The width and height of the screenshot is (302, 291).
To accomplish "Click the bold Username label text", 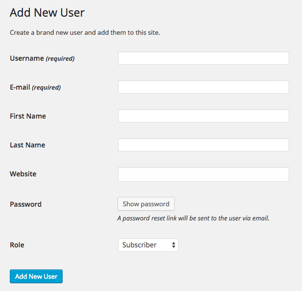I will 27,58.
